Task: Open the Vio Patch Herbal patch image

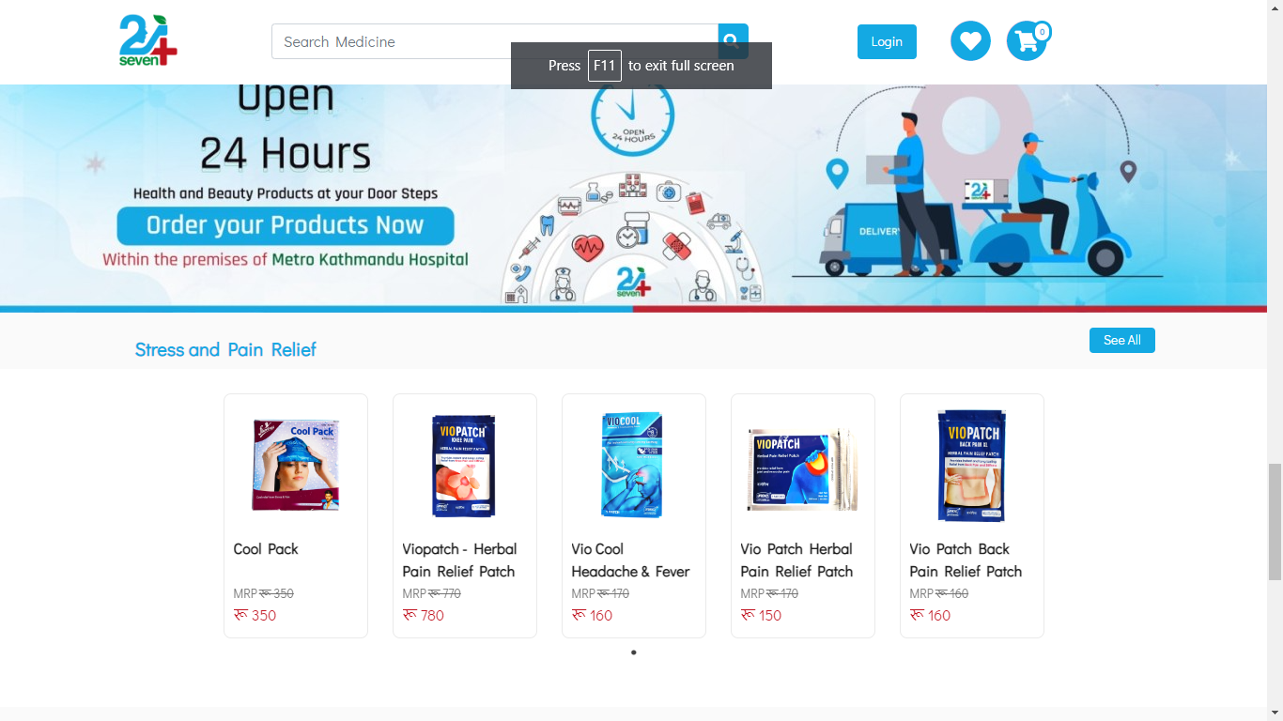Action: coord(803,469)
